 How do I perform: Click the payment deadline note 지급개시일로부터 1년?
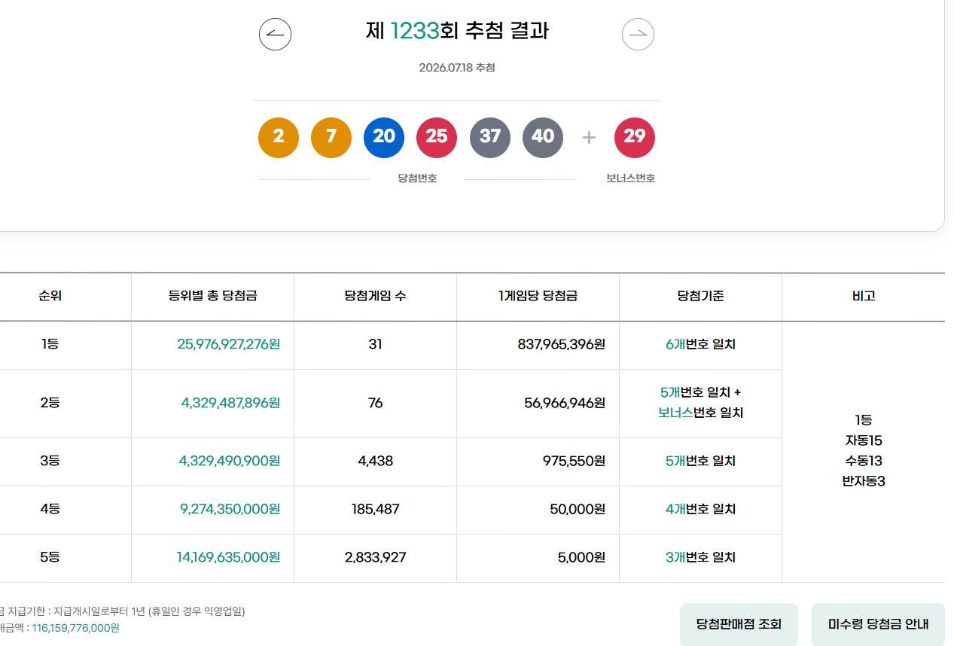click(x=99, y=611)
